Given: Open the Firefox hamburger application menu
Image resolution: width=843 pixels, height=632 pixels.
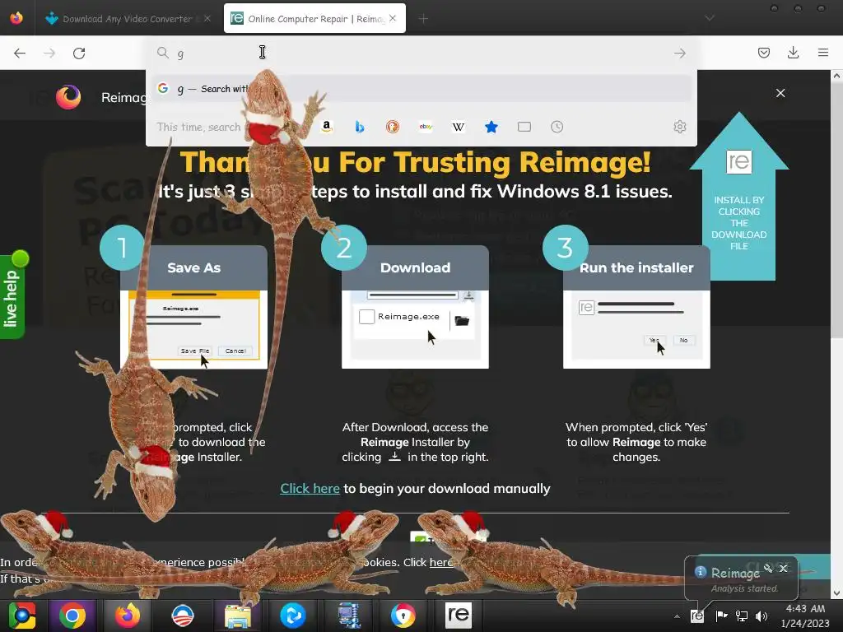Looking at the screenshot, I should [822, 53].
